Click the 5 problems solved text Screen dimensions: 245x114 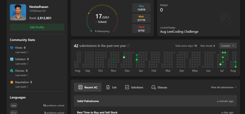tap(54, 112)
